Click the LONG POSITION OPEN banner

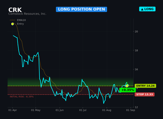pos(81,9)
